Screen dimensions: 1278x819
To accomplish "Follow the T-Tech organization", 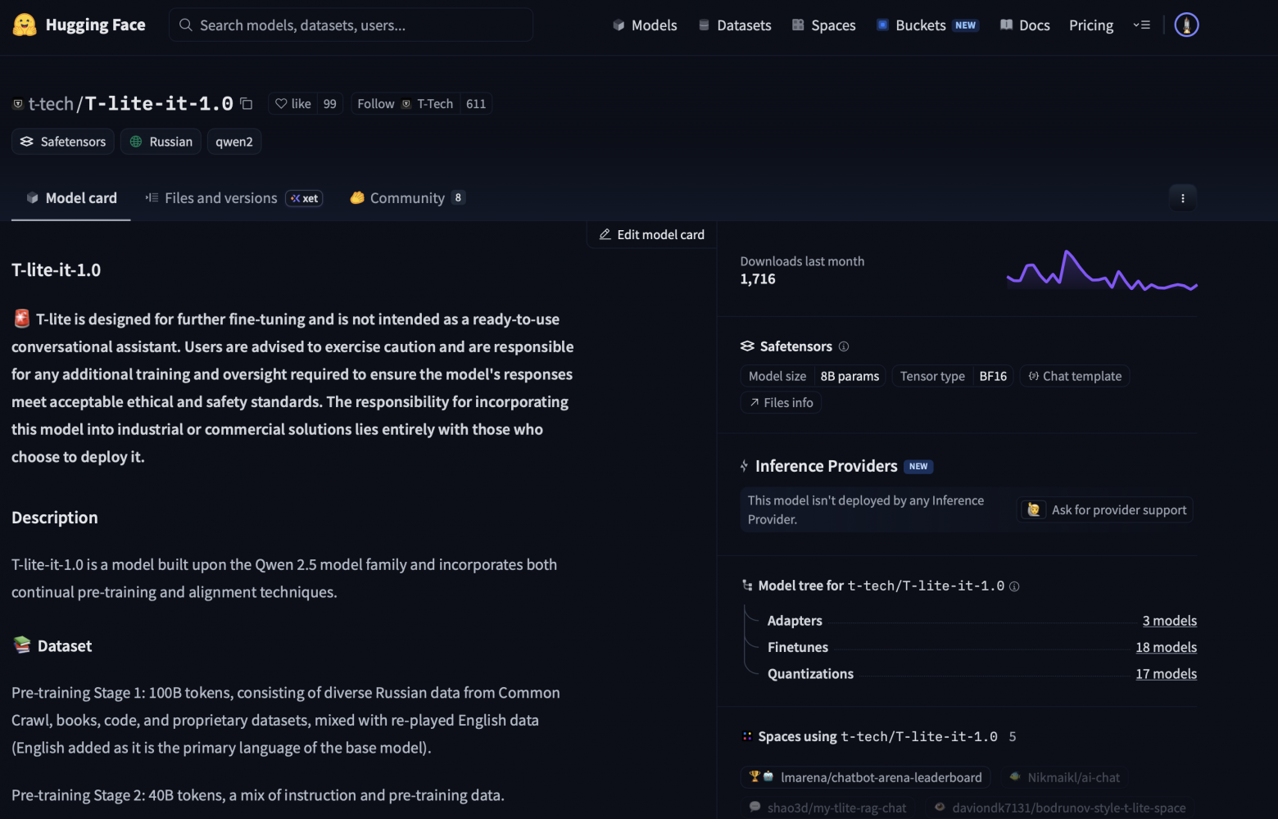I will tap(376, 104).
